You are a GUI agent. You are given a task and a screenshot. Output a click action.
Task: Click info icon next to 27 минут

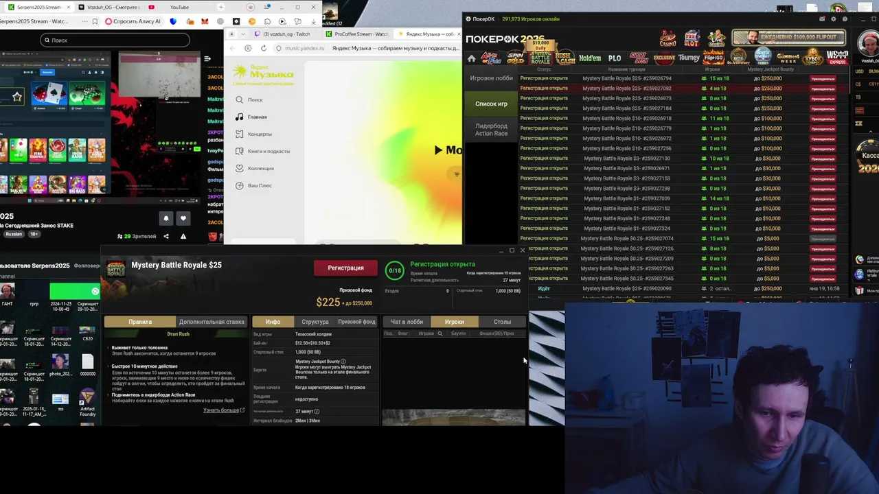[317, 412]
